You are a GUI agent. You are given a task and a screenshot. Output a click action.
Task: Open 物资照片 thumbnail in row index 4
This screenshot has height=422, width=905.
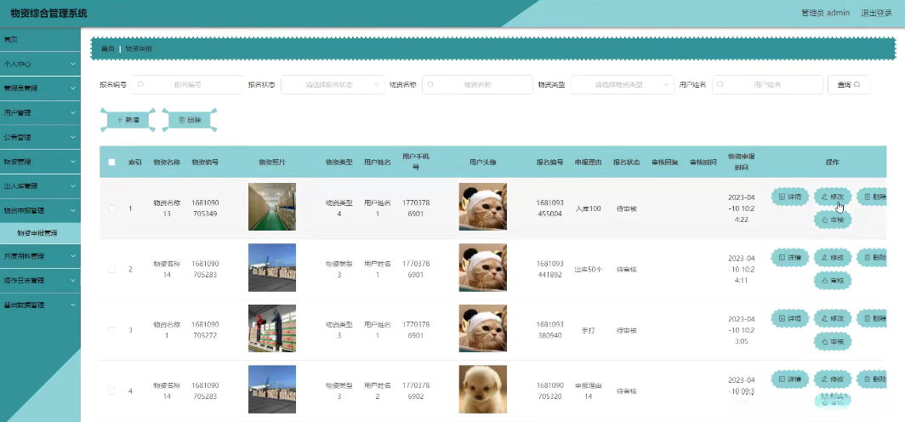272,389
